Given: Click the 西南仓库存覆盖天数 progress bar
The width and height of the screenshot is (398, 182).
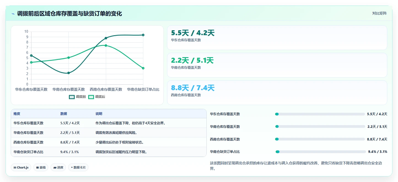Looking at the screenshot, I should [x=320, y=139].
